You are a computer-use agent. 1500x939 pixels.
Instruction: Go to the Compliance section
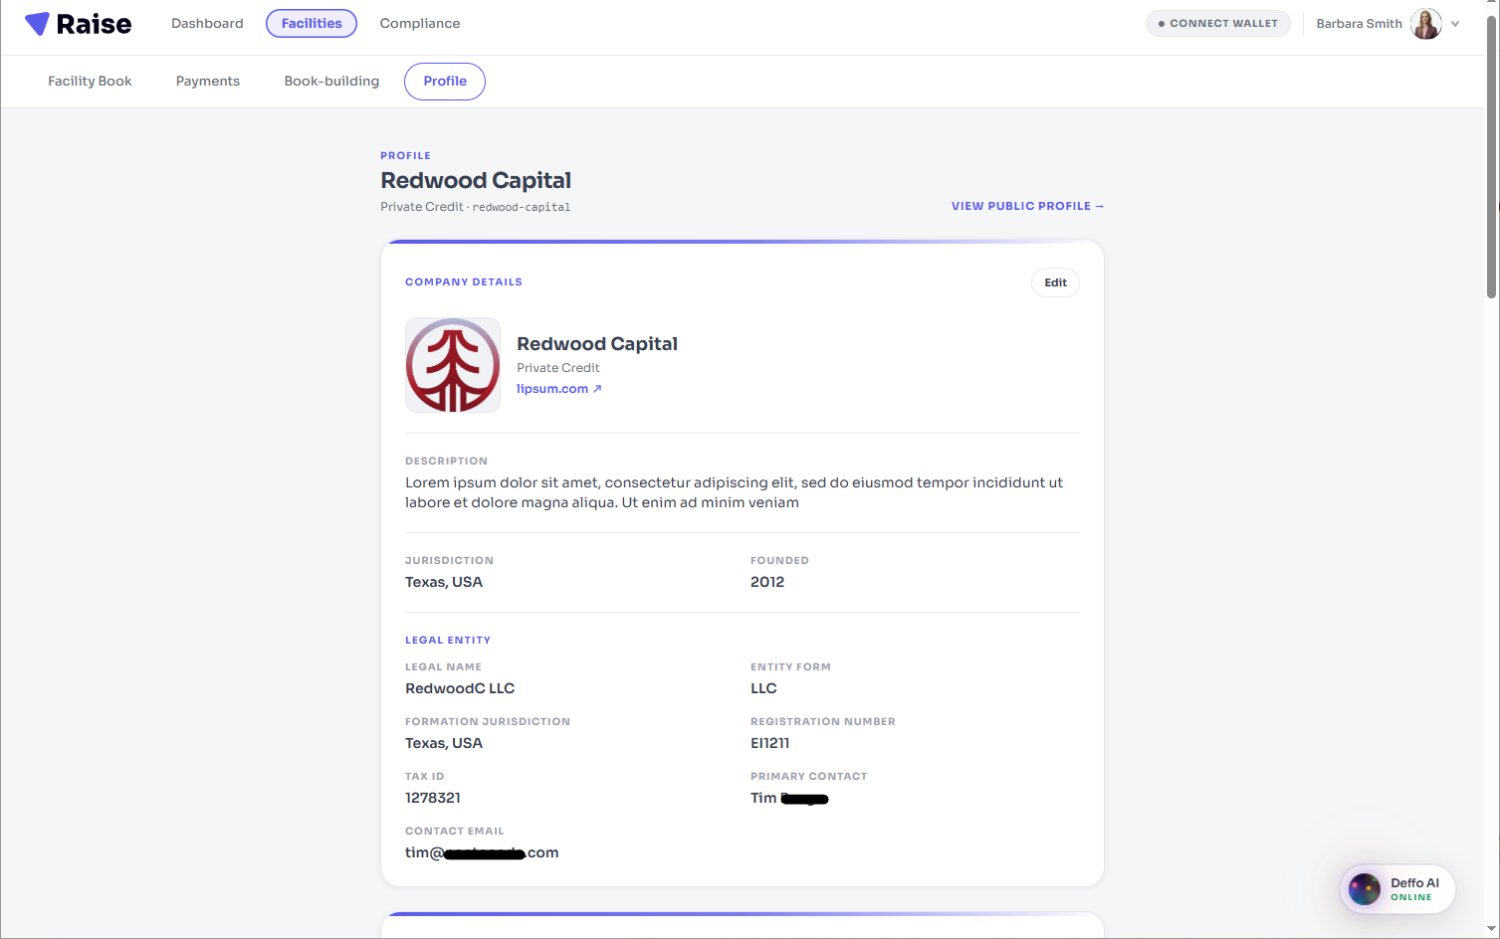tap(420, 23)
